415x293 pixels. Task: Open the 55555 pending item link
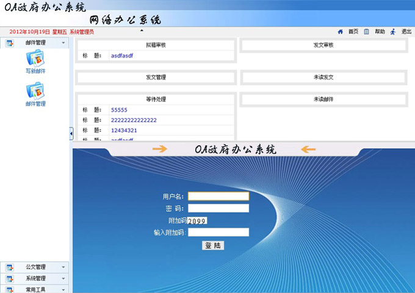(x=119, y=110)
